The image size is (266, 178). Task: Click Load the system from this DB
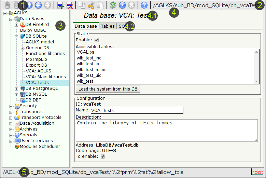click(108, 89)
